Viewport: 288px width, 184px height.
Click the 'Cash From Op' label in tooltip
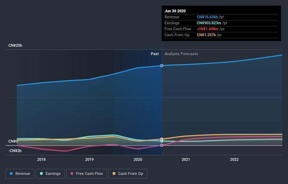[177, 35]
